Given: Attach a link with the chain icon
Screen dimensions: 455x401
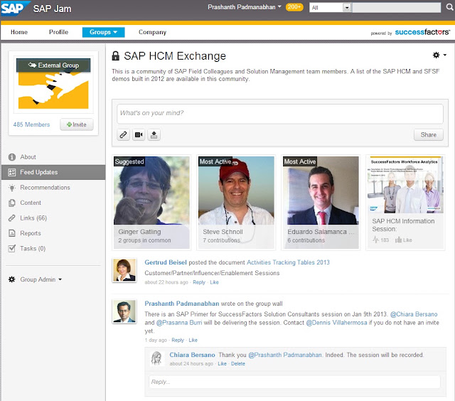Looking at the screenshot, I should (123, 135).
